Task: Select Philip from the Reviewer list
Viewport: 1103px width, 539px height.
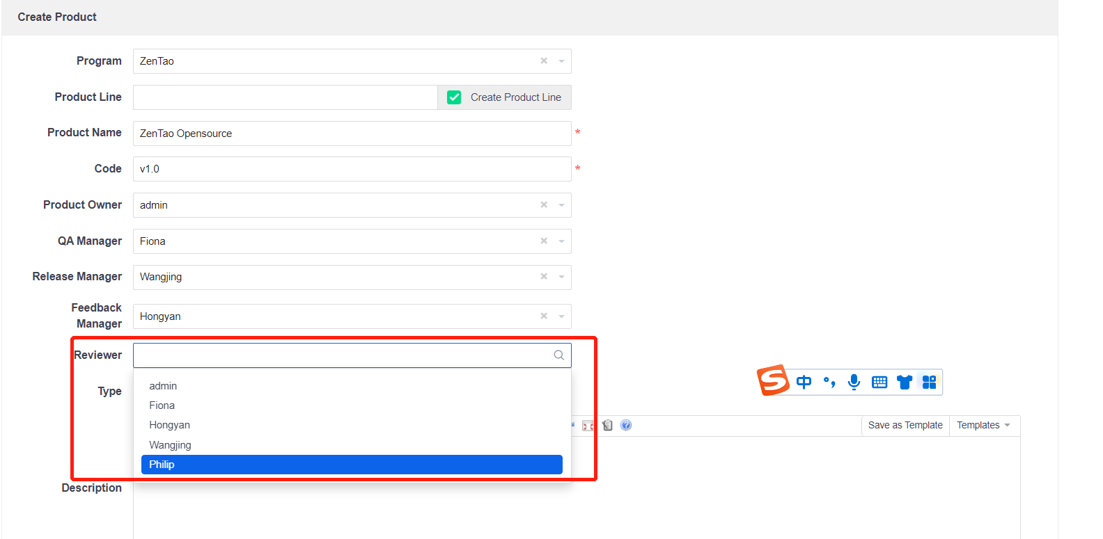Action: click(352, 465)
